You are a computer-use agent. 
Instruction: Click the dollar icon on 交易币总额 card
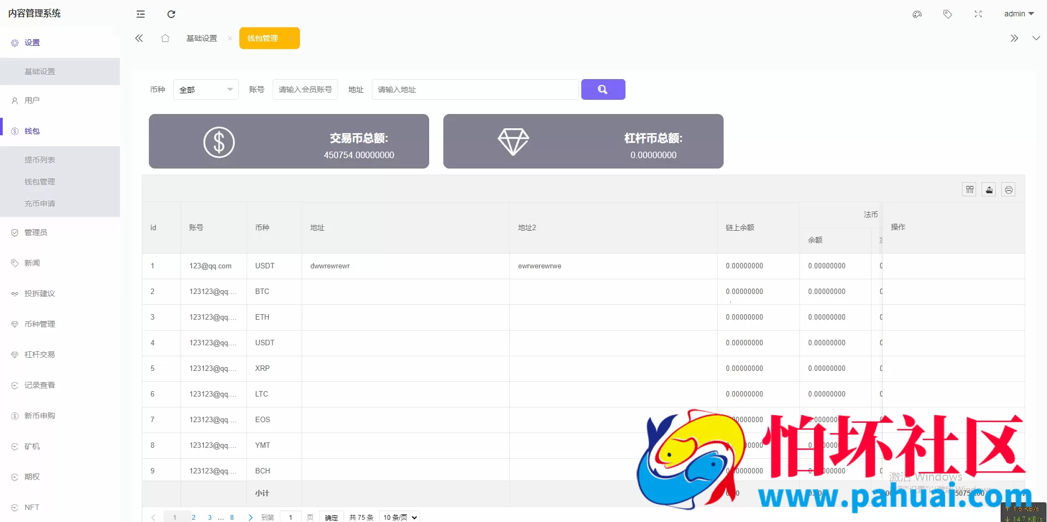[219, 142]
